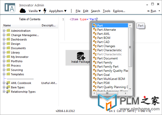Select Part CAD in the autocomplete list
The image size is (162, 115).
pos(110,42)
